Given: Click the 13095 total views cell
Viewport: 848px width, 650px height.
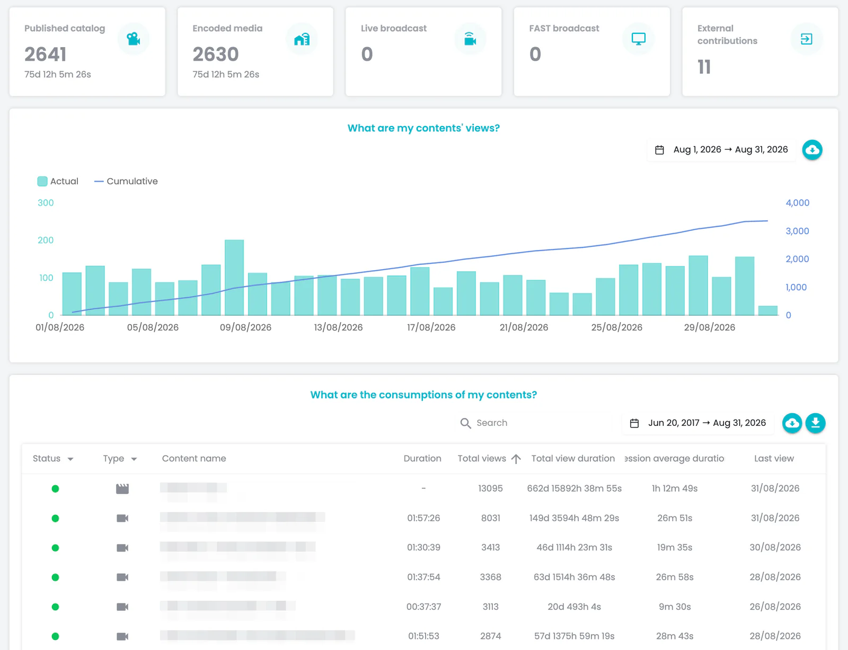Looking at the screenshot, I should [490, 488].
